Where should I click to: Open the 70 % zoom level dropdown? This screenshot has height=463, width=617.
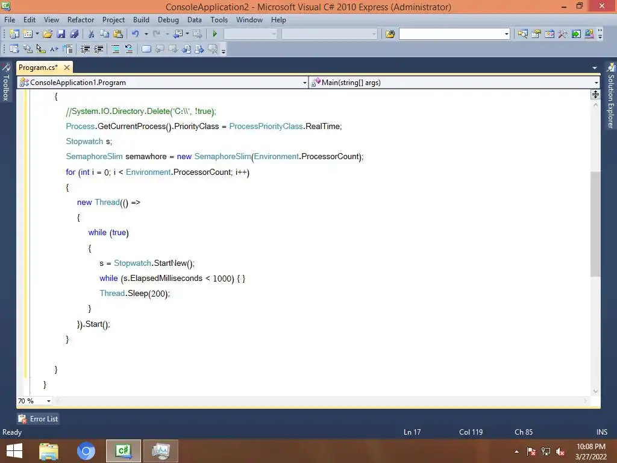pos(49,401)
